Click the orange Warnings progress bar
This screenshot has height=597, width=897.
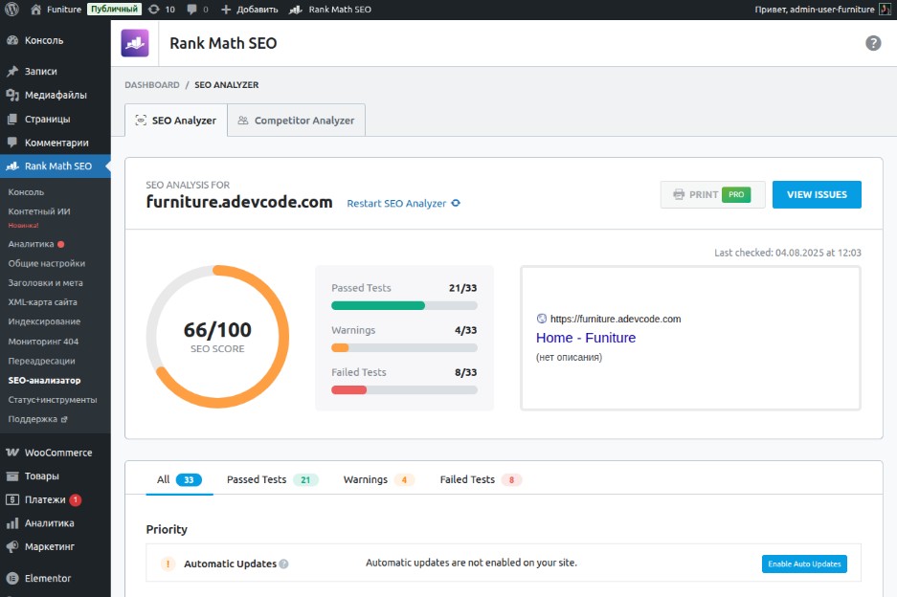[340, 347]
